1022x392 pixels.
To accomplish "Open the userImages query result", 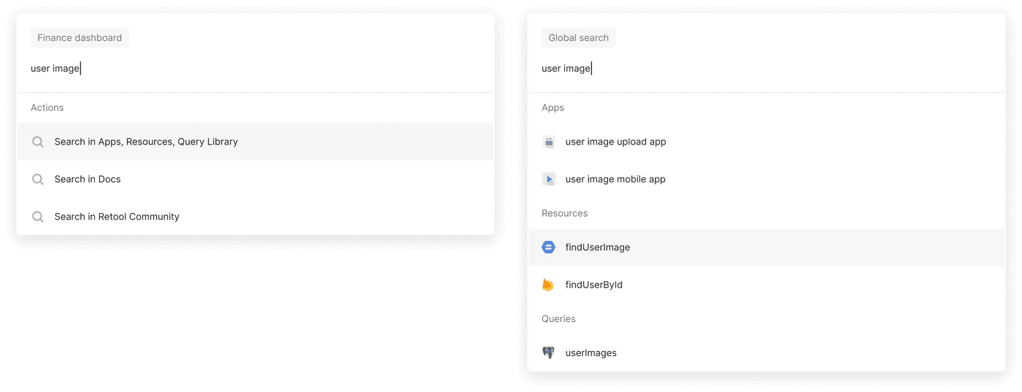I will (x=766, y=353).
